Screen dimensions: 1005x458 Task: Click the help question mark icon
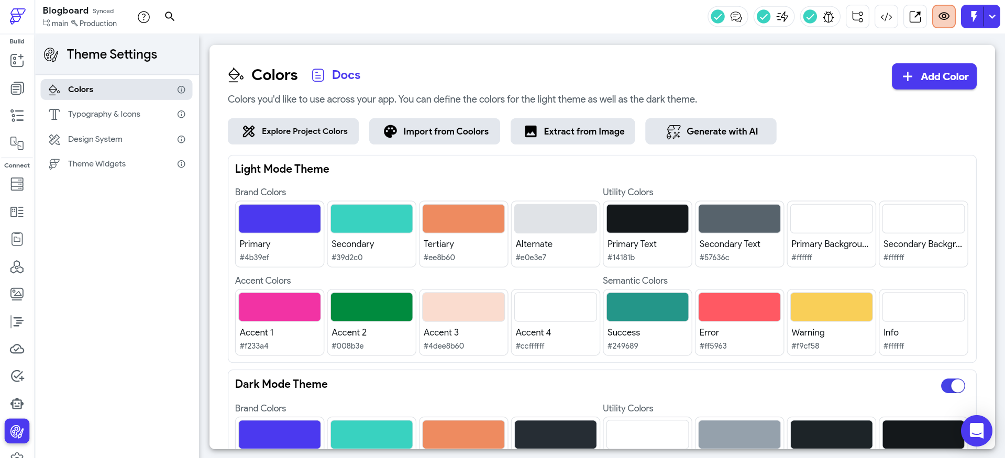tap(143, 17)
